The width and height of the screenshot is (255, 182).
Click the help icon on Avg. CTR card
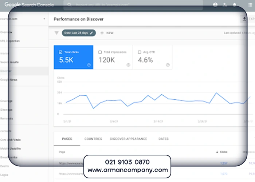[168, 65]
